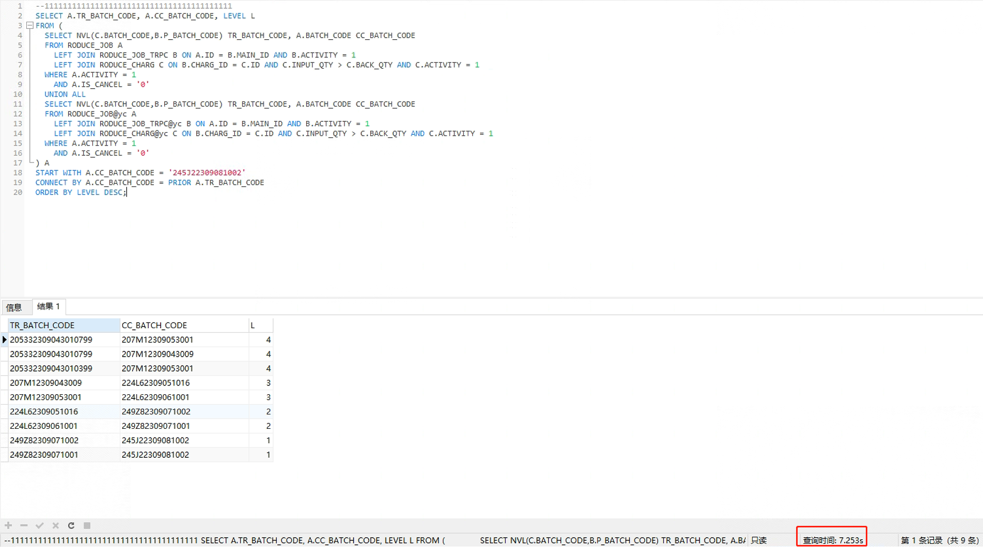The height and width of the screenshot is (547, 983).
Task: Select cell 207M12309043009 in TR_BATCH_CODE column
Action: coord(64,383)
